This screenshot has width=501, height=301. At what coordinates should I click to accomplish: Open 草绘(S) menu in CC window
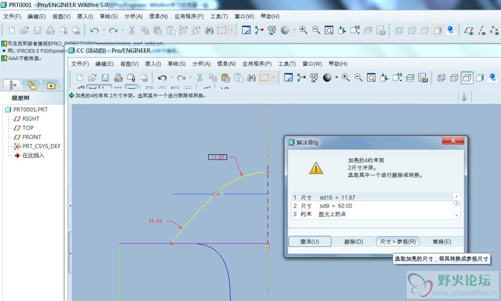pyautogui.click(x=177, y=64)
